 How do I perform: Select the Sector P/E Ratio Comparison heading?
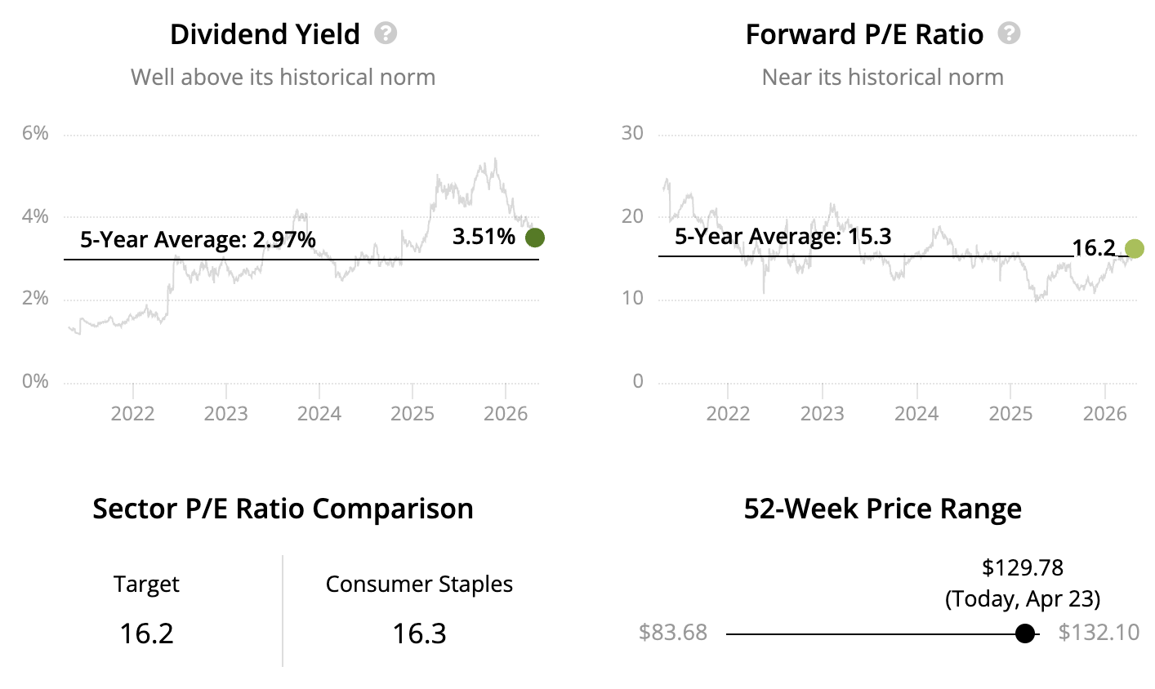point(283,509)
